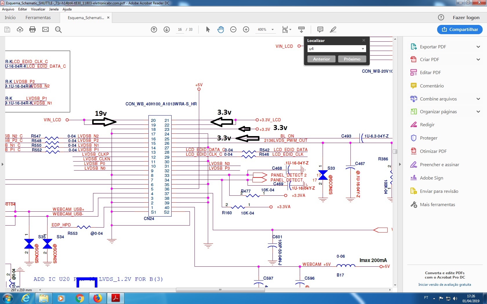Open Preencher e assinar tool
The image size is (487, 304).
click(x=439, y=164)
